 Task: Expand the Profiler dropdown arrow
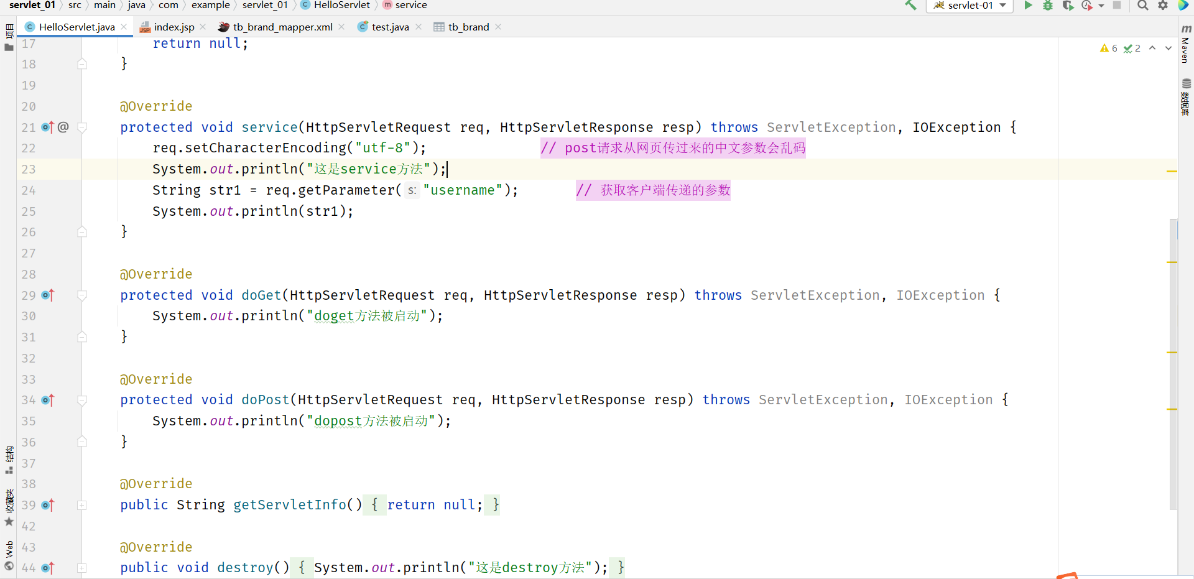pos(1101,6)
